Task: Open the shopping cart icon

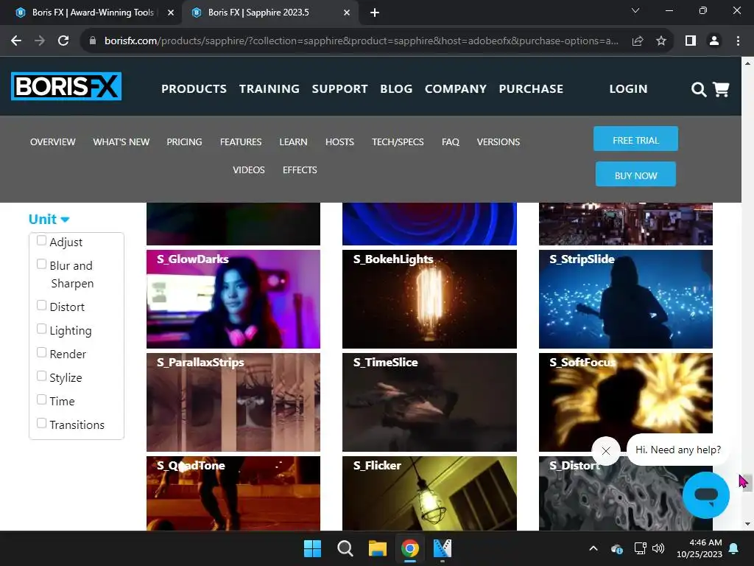Action: click(721, 89)
